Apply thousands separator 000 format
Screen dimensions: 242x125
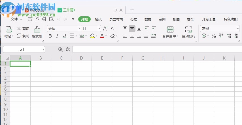pos(221,36)
